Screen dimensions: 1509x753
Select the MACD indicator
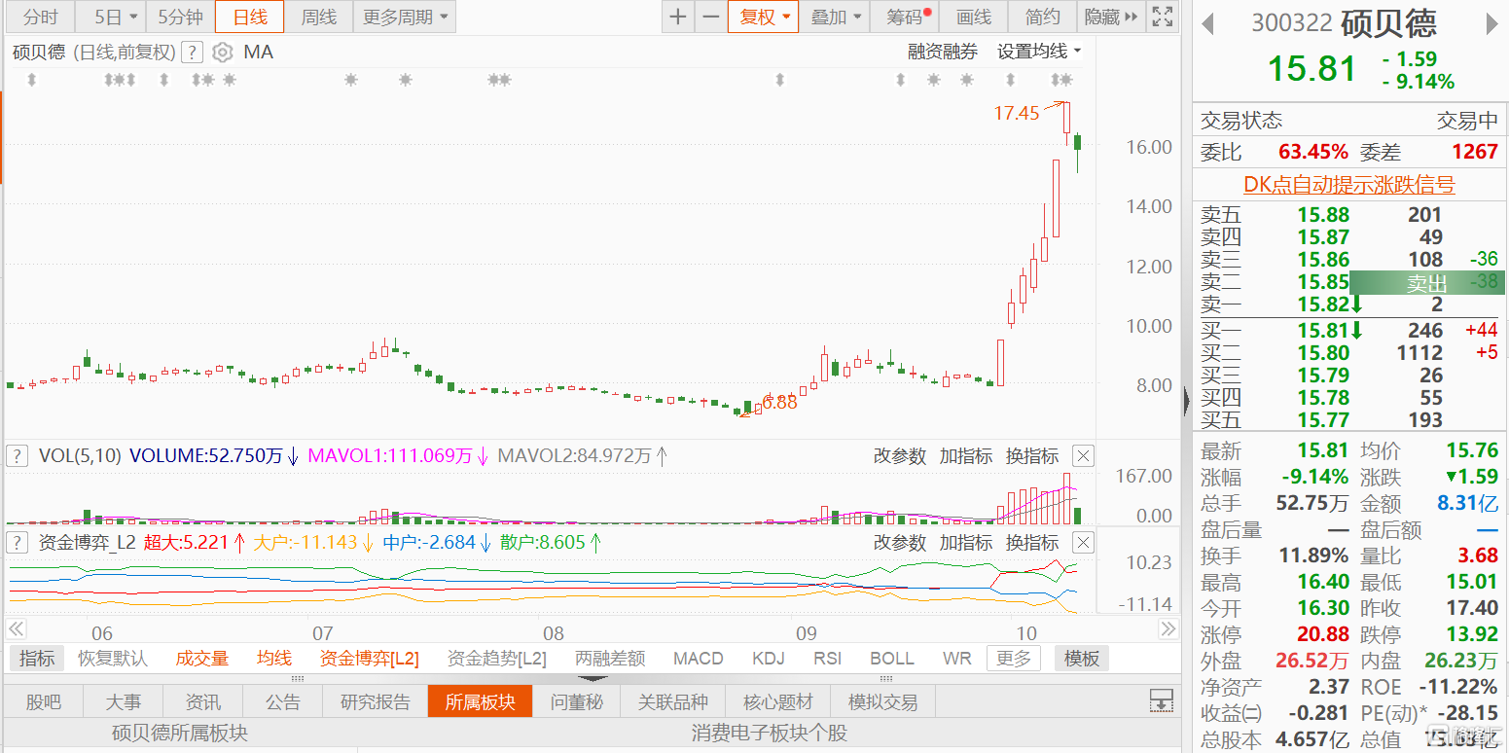(x=698, y=658)
